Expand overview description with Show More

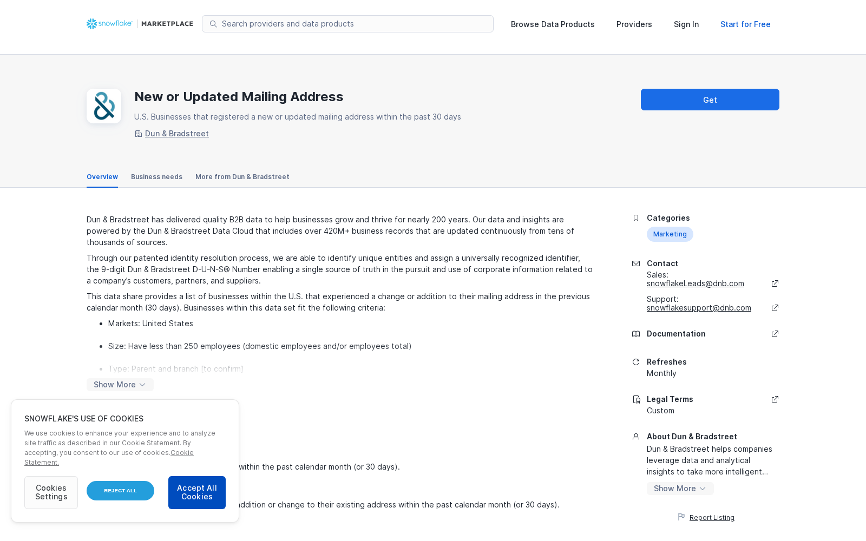[120, 385]
